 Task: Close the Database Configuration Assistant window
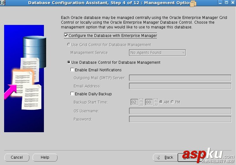click(233, 3)
